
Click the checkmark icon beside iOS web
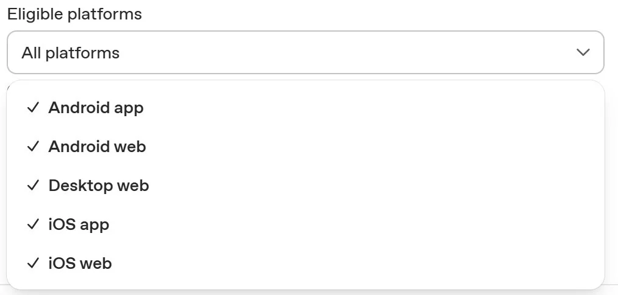(33, 263)
